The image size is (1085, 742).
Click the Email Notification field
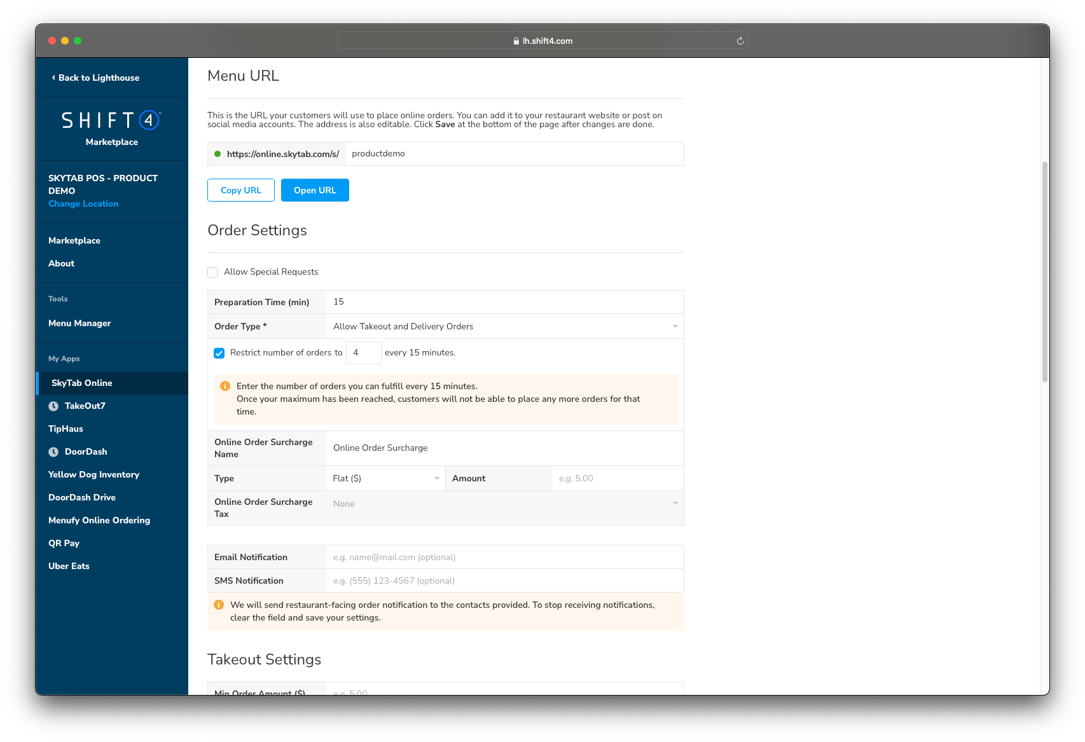click(505, 557)
